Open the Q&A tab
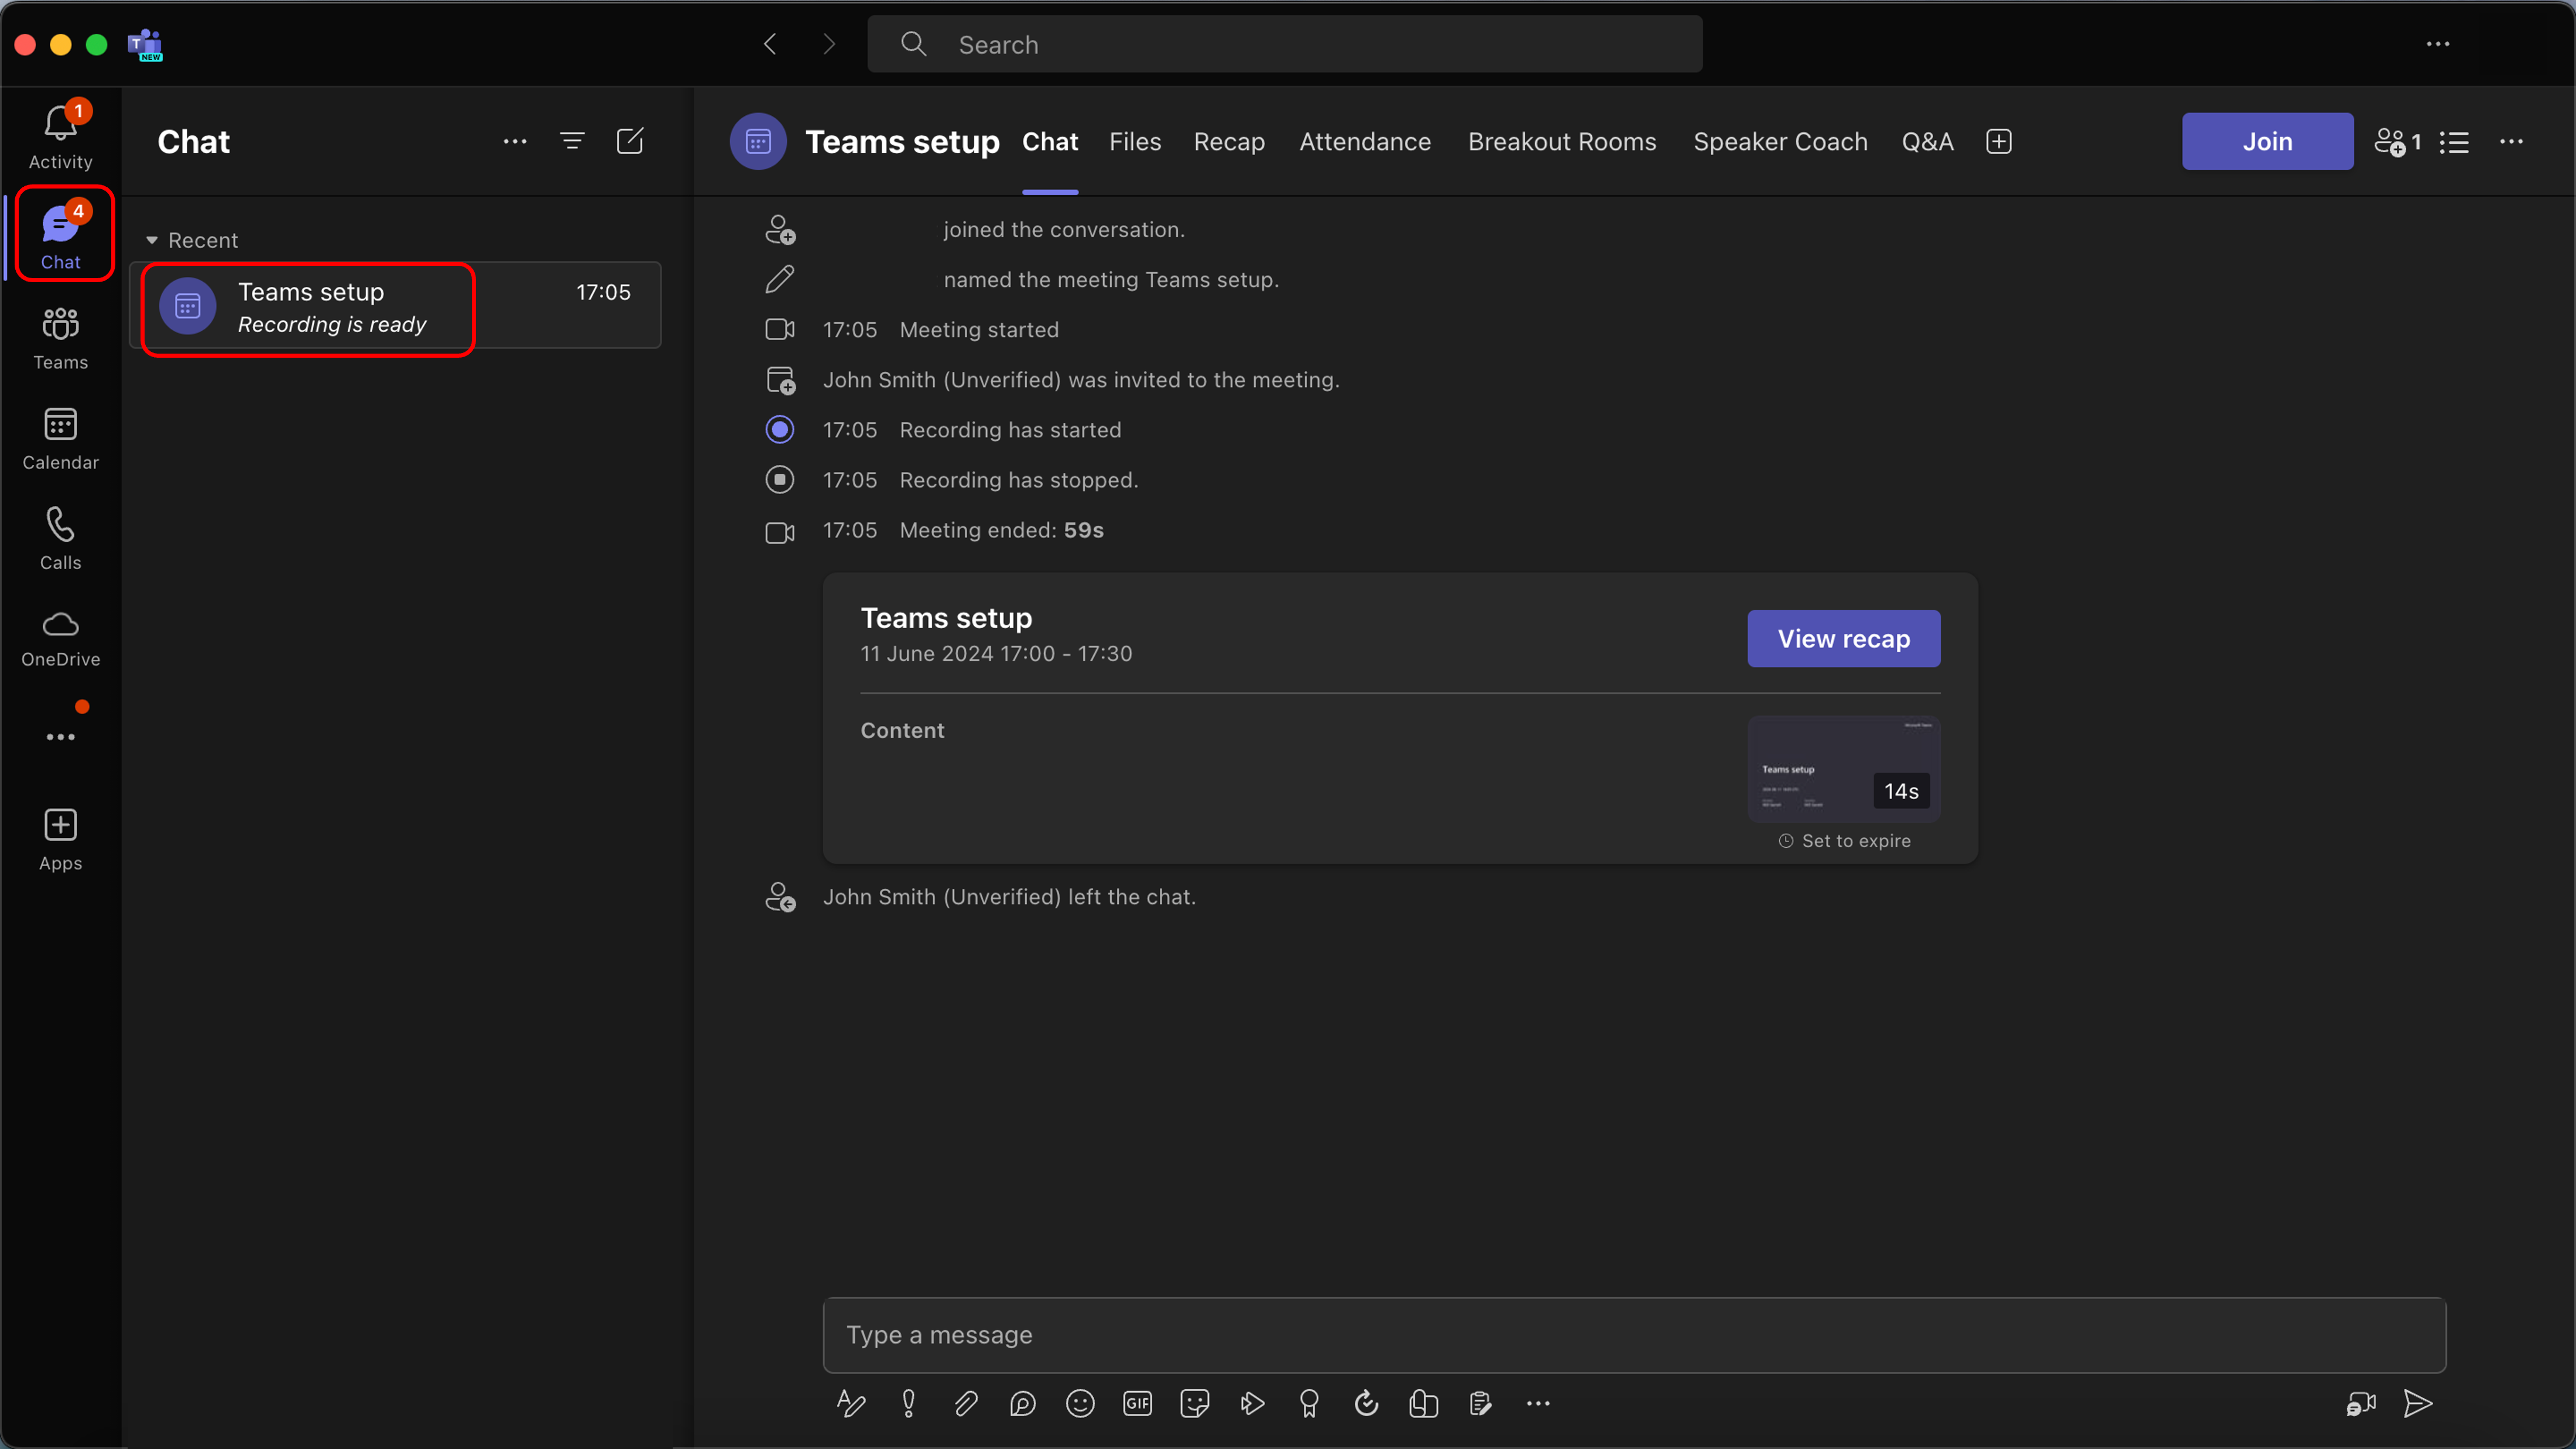This screenshot has width=2576, height=1449. [x=1927, y=142]
